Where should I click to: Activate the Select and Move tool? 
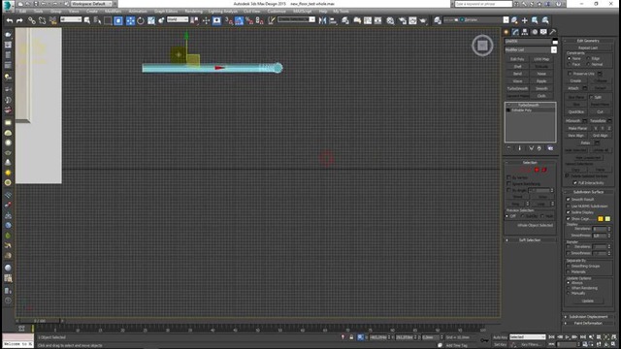(x=130, y=20)
